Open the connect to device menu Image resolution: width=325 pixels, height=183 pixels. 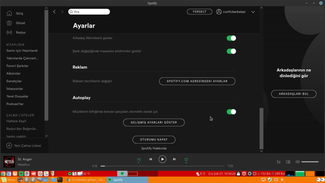pos(288,162)
